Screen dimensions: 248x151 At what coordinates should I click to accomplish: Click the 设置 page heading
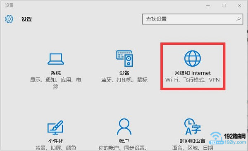(26, 19)
